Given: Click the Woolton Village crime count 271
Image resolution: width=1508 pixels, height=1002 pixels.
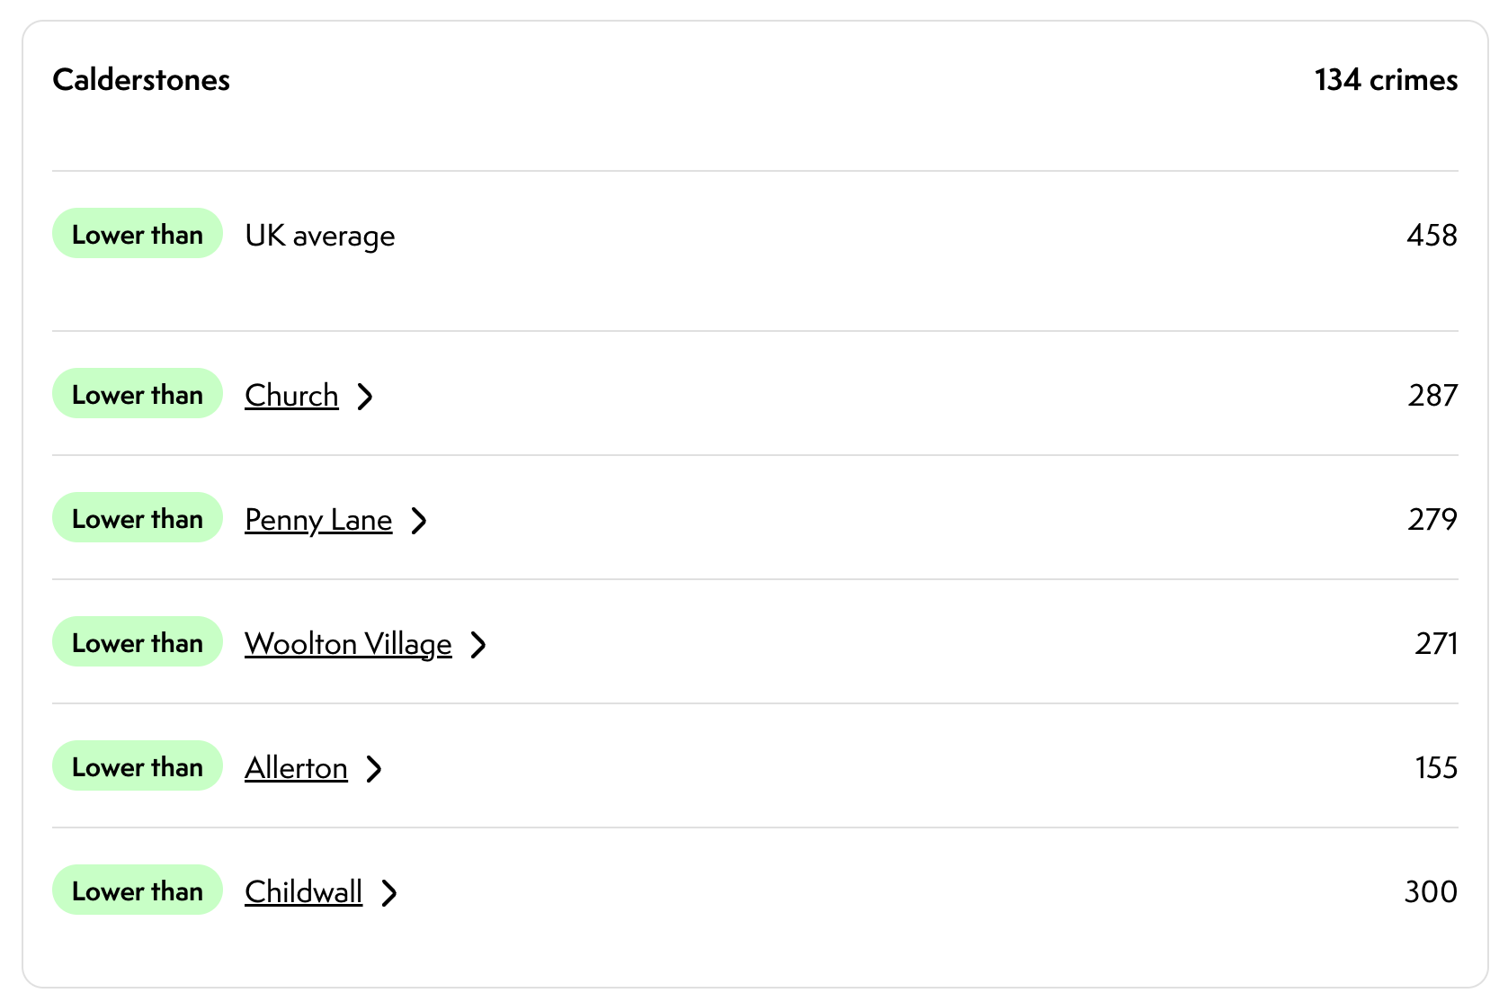Looking at the screenshot, I should pyautogui.click(x=1435, y=644).
